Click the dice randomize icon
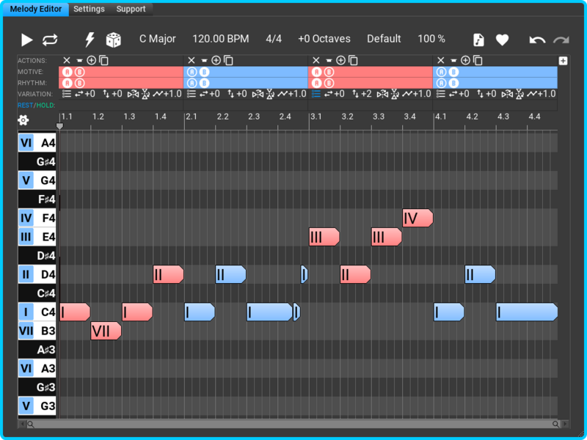 pyautogui.click(x=114, y=40)
